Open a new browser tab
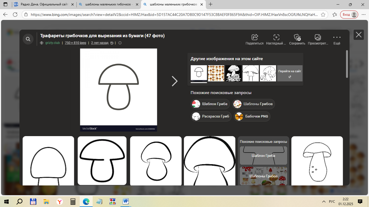369x207 pixels. (211, 4)
